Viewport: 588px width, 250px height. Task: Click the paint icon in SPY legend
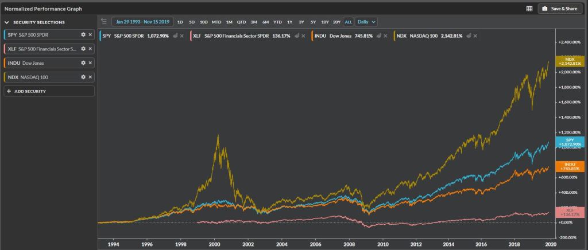(173, 36)
